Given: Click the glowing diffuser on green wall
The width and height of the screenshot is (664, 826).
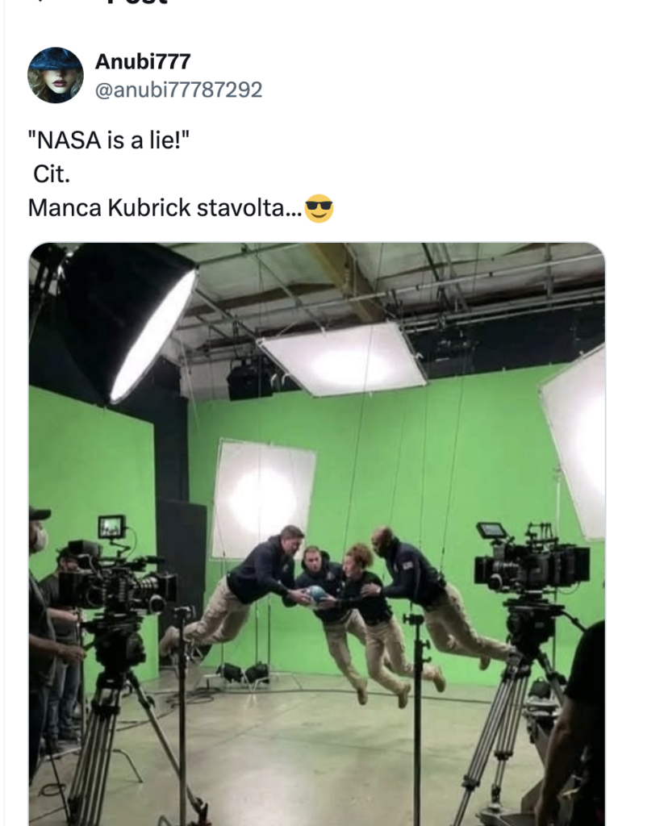Looking at the screenshot, I should [x=263, y=496].
